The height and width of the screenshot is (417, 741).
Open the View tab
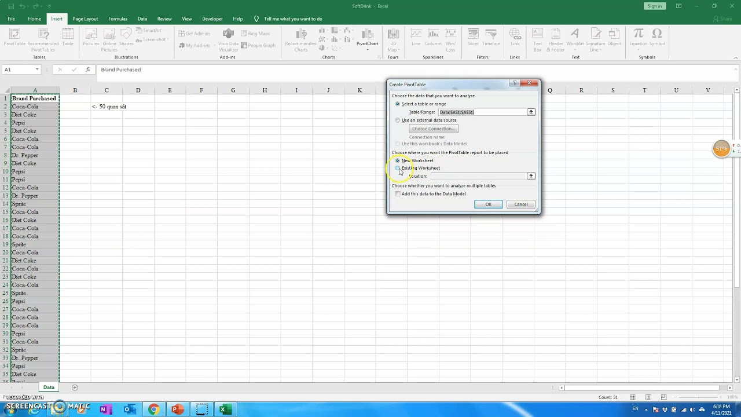[186, 19]
